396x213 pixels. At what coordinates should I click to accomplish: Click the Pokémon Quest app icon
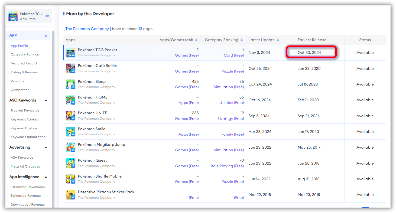70,163
